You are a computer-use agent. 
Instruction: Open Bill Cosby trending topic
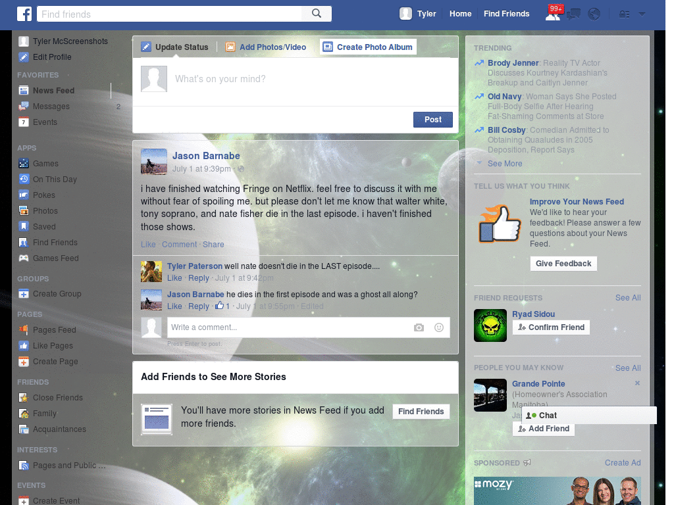(506, 130)
